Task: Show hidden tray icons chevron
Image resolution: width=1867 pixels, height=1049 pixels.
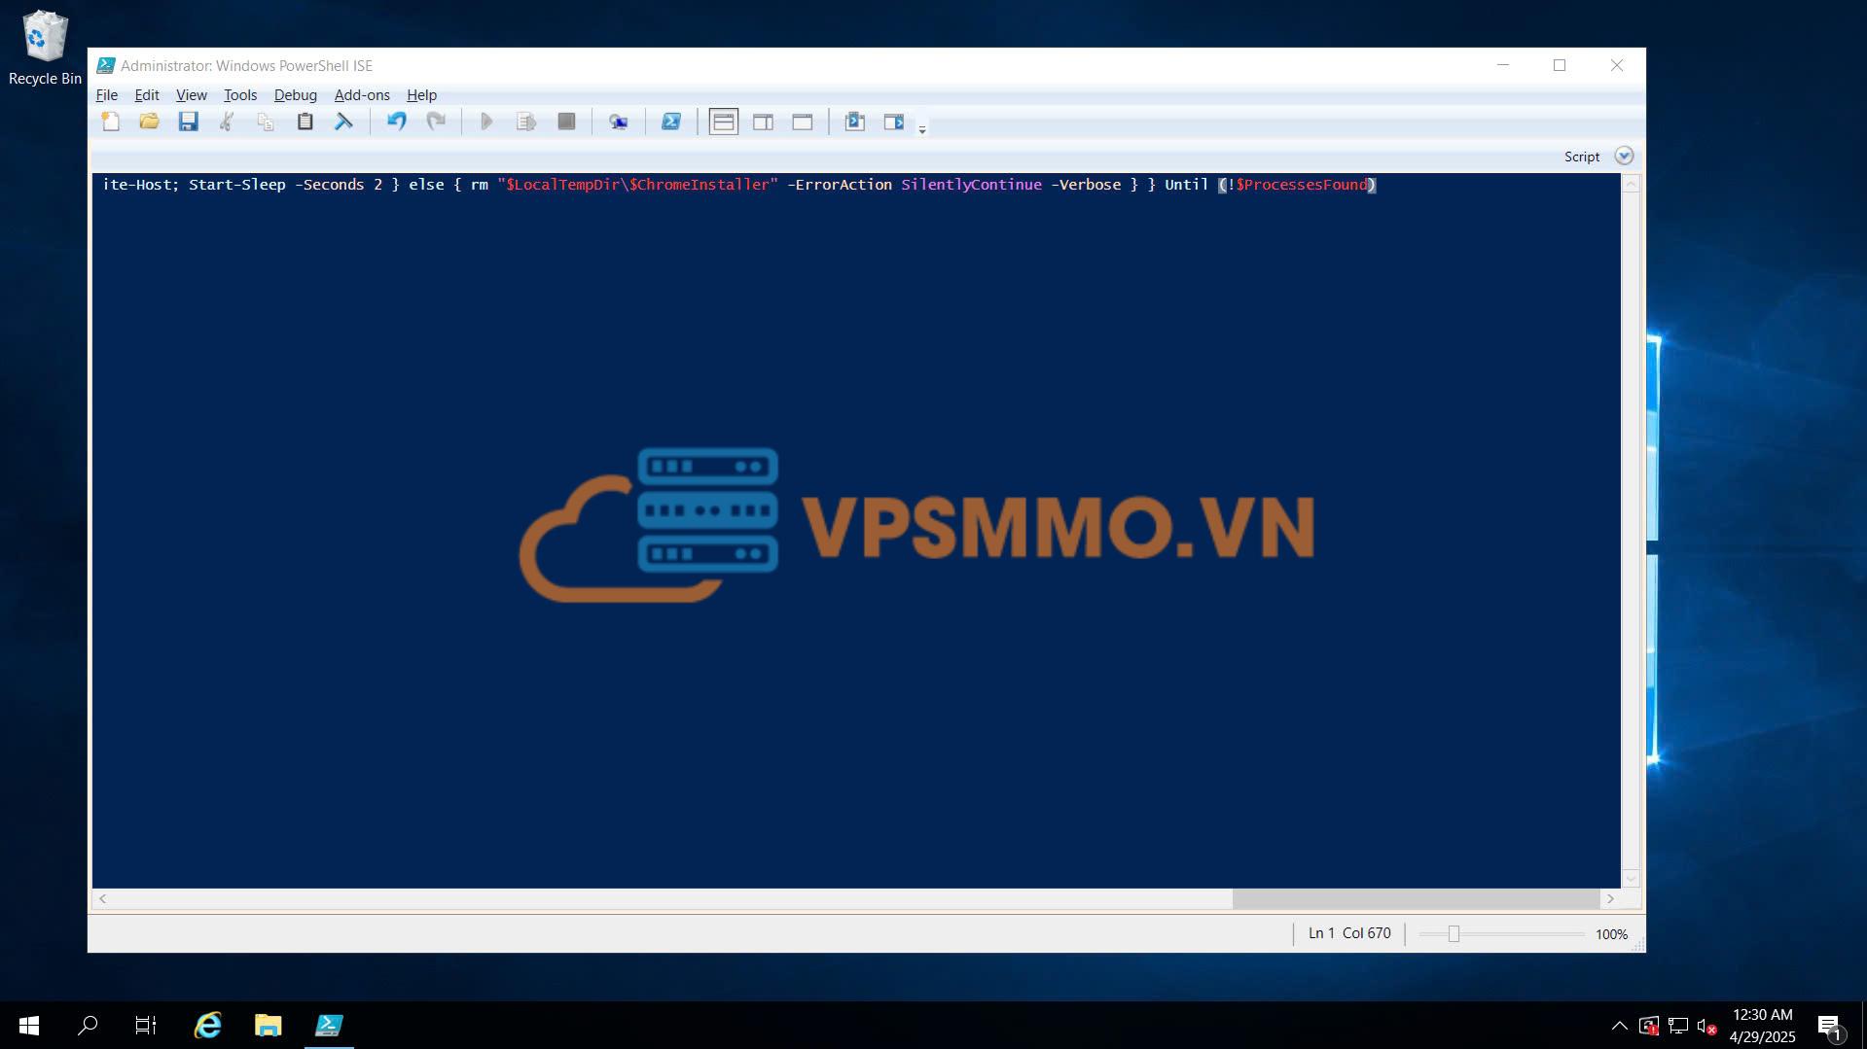Action: (x=1619, y=1026)
